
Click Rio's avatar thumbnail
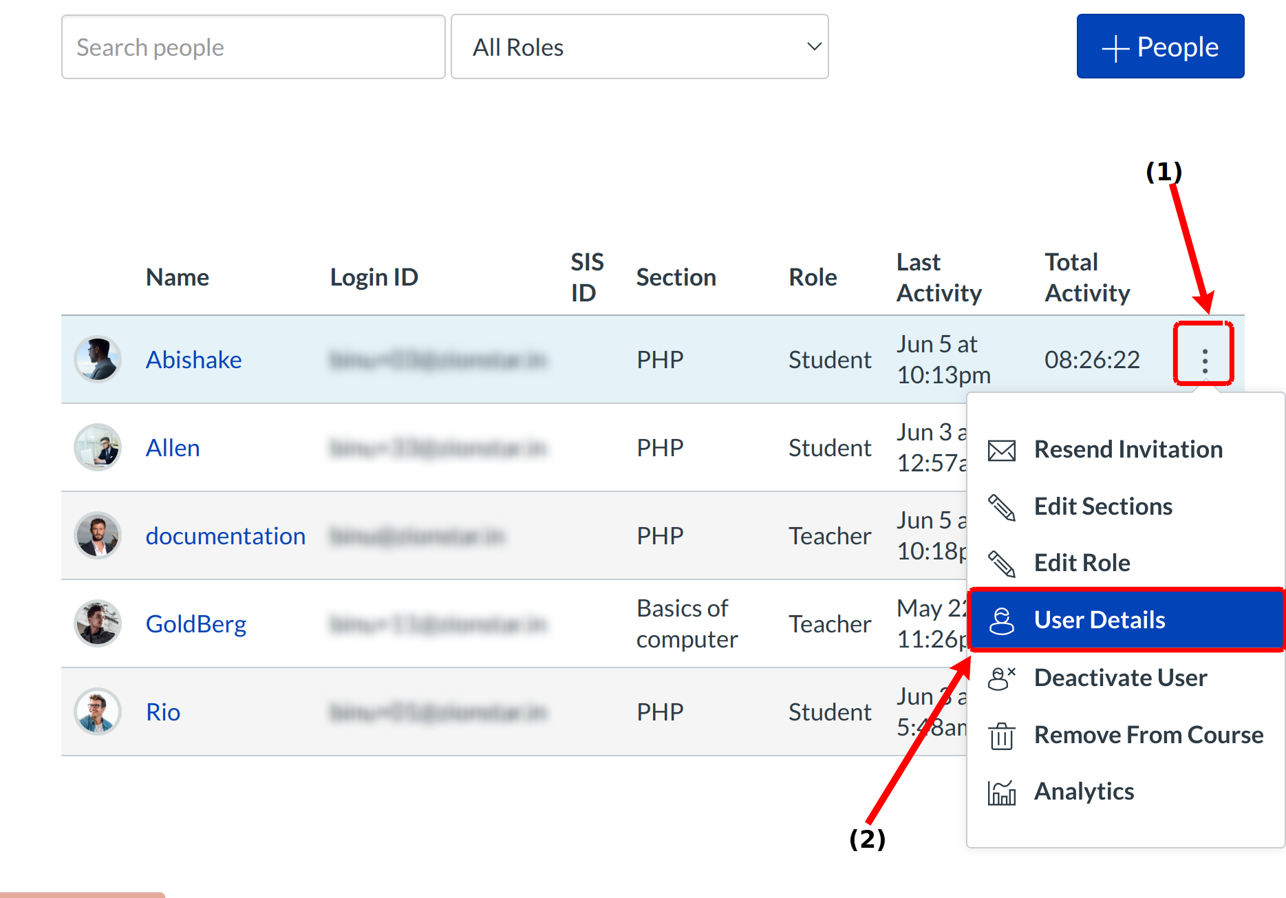coord(98,712)
